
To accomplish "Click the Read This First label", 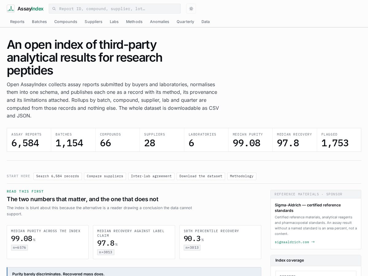I will (x=25, y=191).
